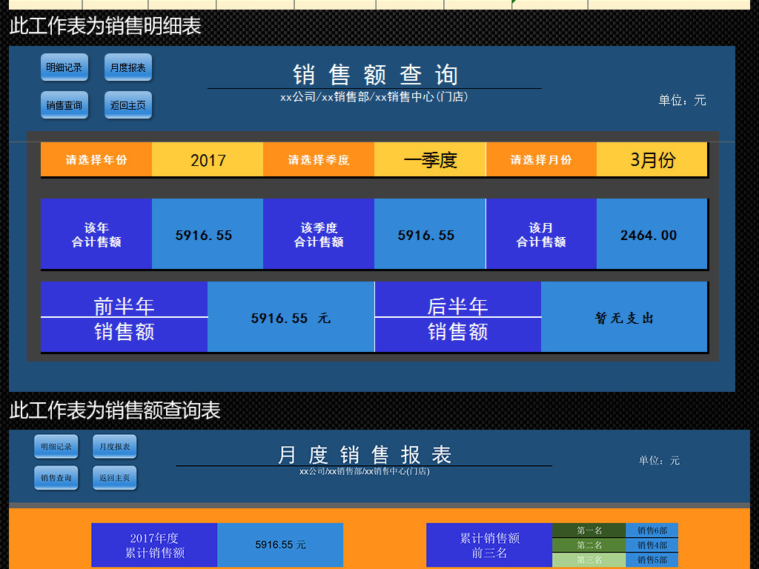Screen dimensions: 759x569
Task: Click 5916.55 元 annual cumulative value
Action: pyautogui.click(x=280, y=545)
